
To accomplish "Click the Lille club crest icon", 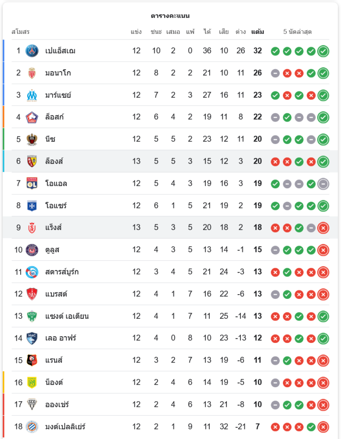I will tap(32, 117).
